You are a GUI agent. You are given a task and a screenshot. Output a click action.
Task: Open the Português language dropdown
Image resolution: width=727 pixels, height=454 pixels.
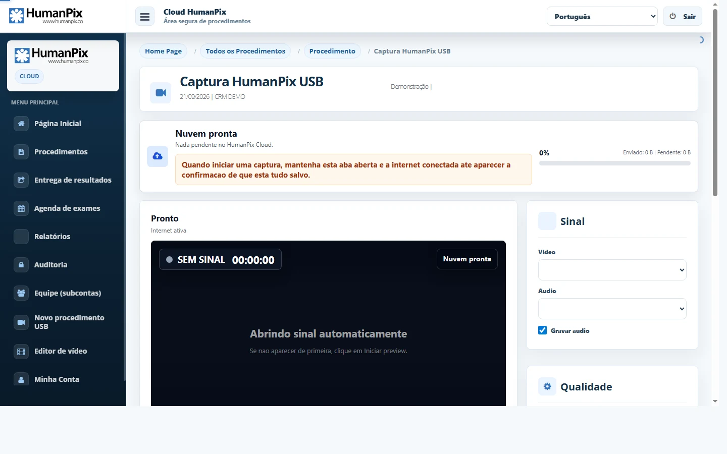point(602,17)
